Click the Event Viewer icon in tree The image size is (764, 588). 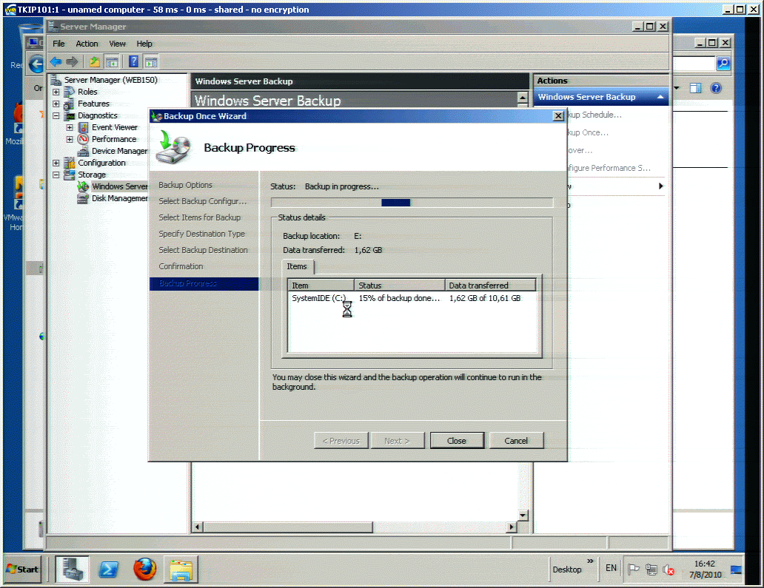click(x=84, y=127)
